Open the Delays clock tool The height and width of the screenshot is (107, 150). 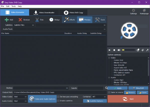[x=51, y=20]
